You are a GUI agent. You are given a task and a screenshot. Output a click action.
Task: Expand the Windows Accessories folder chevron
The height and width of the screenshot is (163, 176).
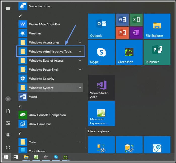[80, 43]
